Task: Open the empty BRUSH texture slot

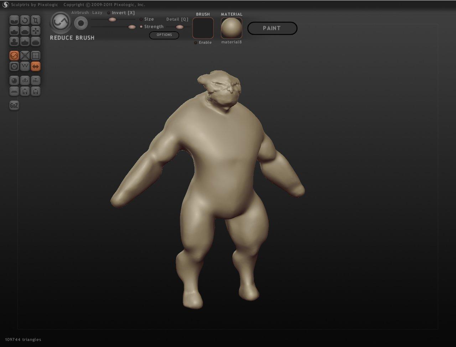Action: tap(203, 28)
